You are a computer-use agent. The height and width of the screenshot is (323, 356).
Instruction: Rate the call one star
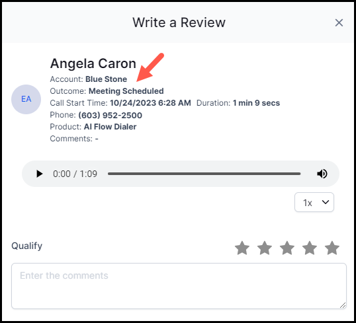[x=242, y=248]
